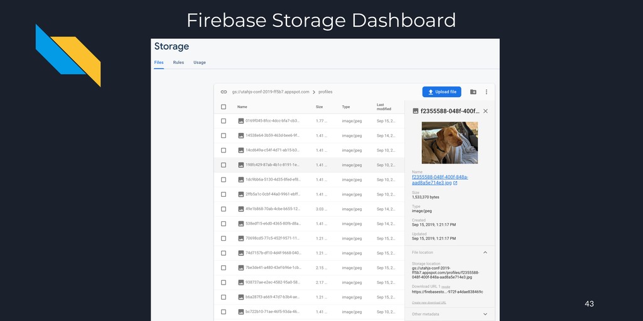The height and width of the screenshot is (321, 643).
Task: Click image icon of file 2ffb5a1c
Action: (x=241, y=194)
